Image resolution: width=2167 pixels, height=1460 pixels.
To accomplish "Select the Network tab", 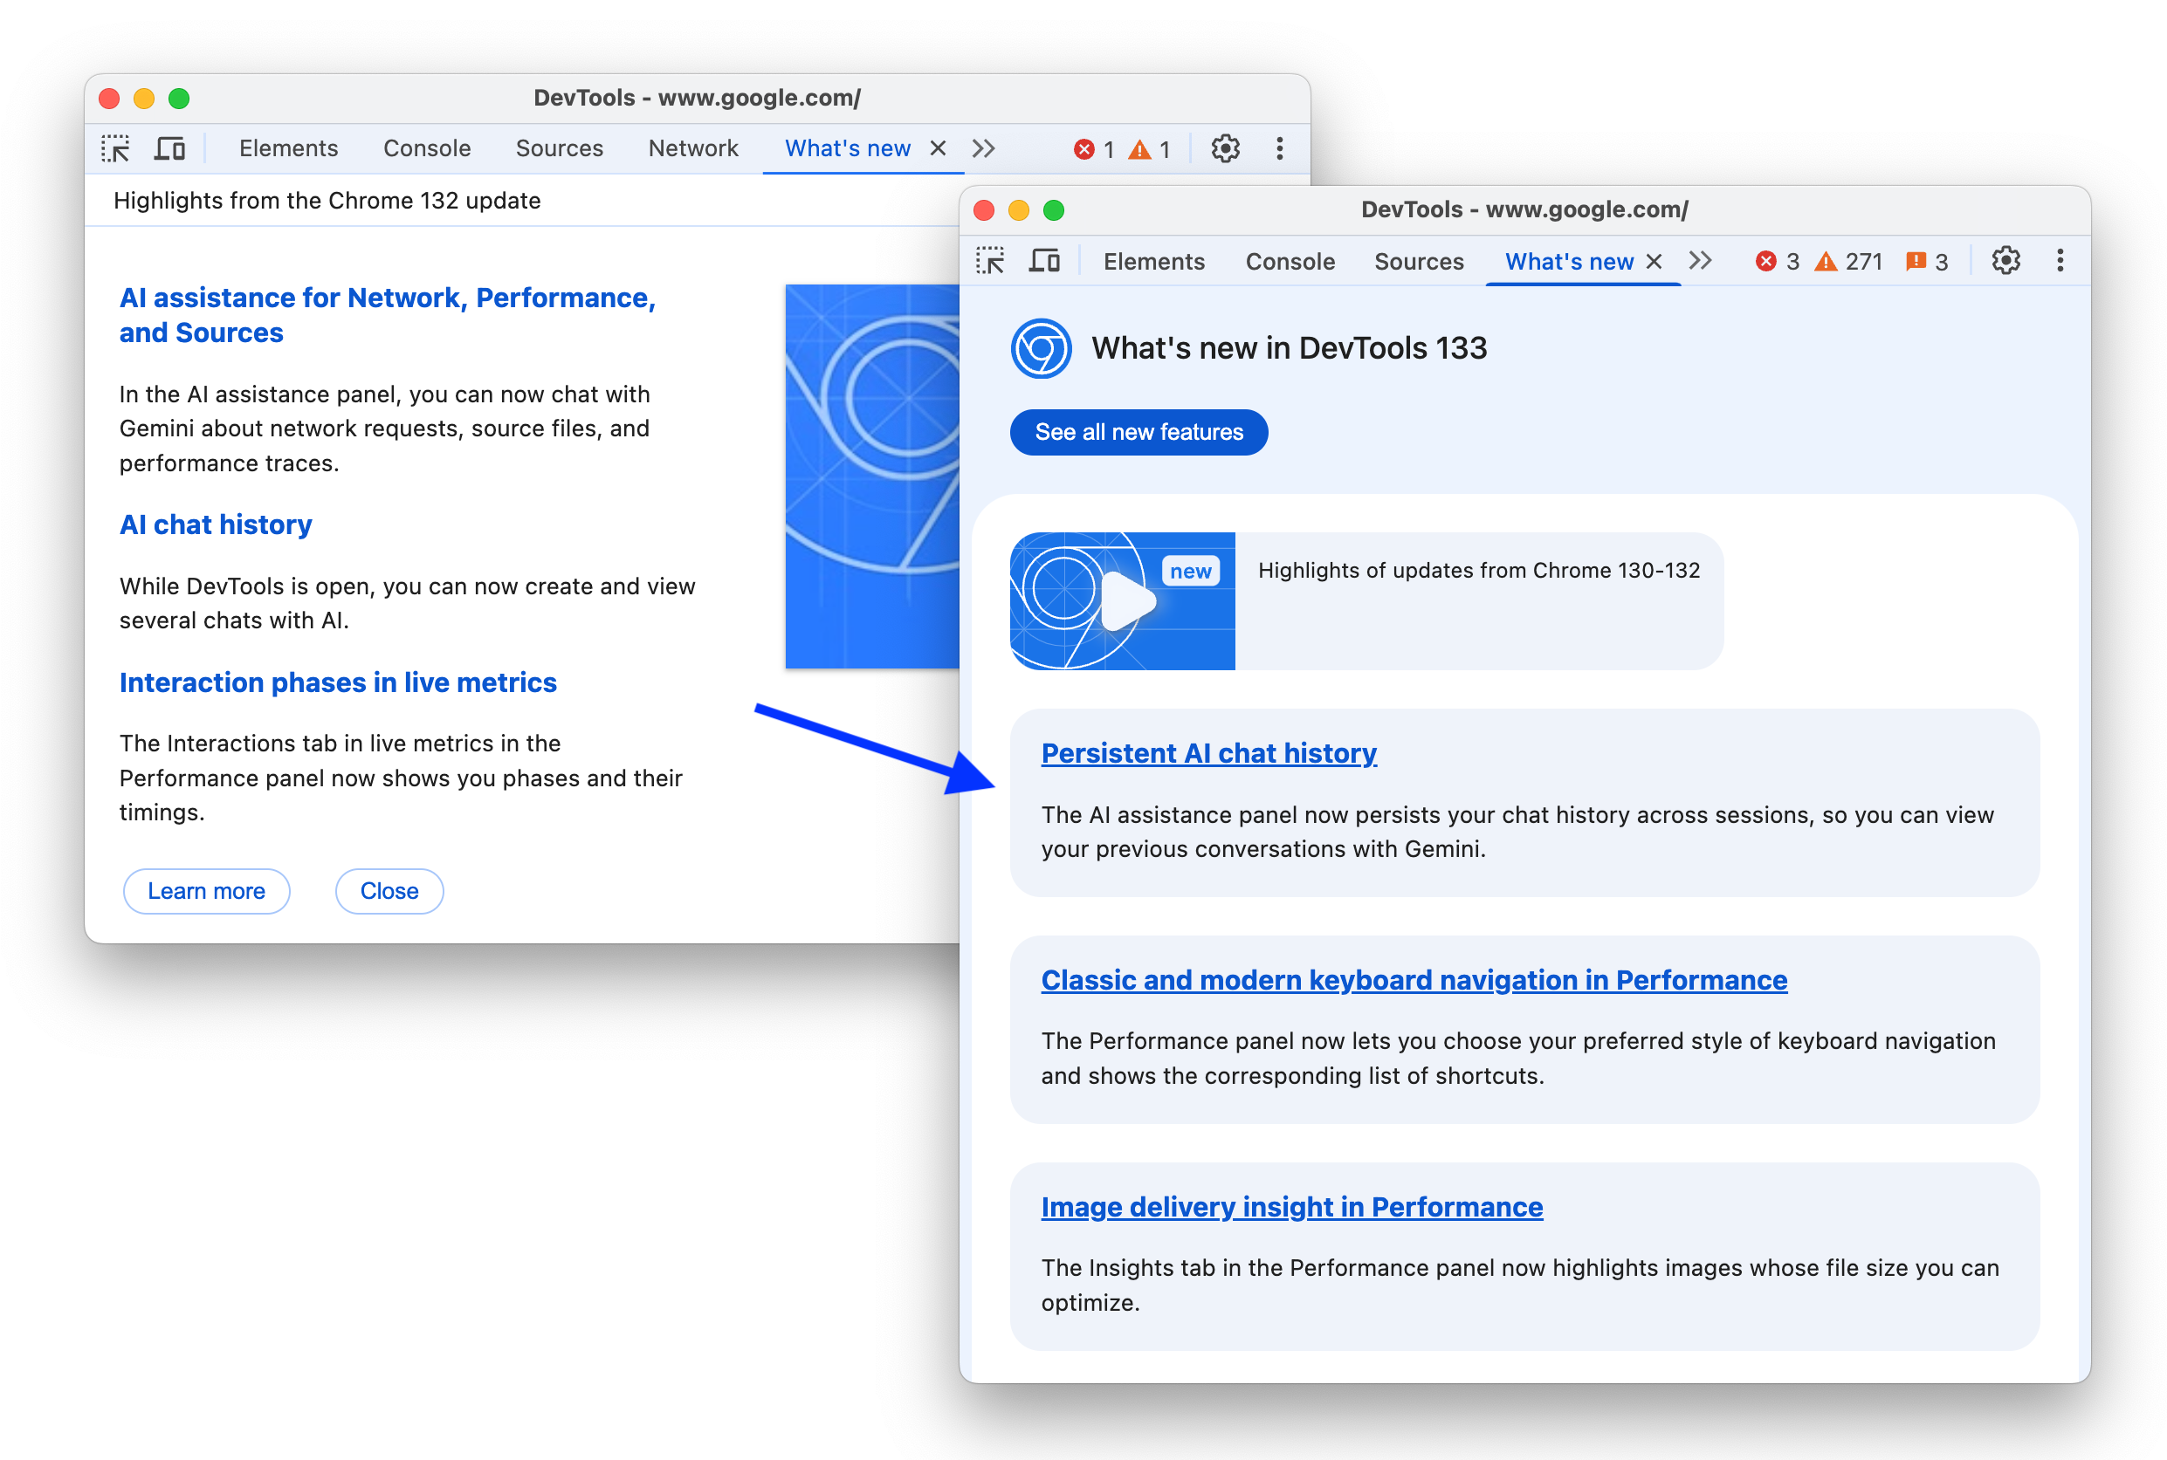I will tap(688, 148).
